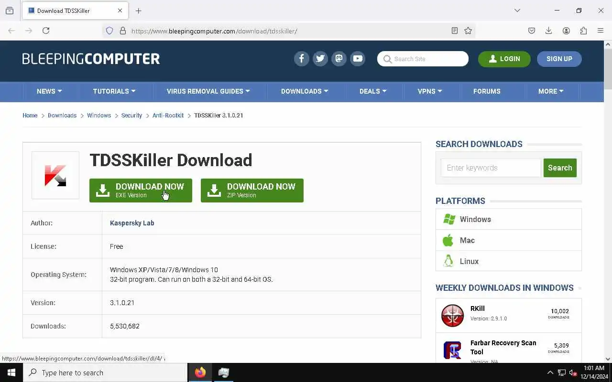Open the FORUMS navigation item
The width and height of the screenshot is (612, 382).
click(487, 91)
